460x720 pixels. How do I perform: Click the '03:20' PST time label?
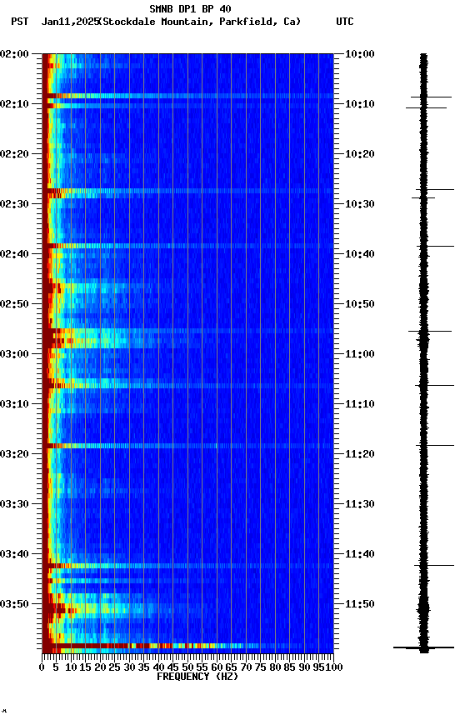coord(14,454)
